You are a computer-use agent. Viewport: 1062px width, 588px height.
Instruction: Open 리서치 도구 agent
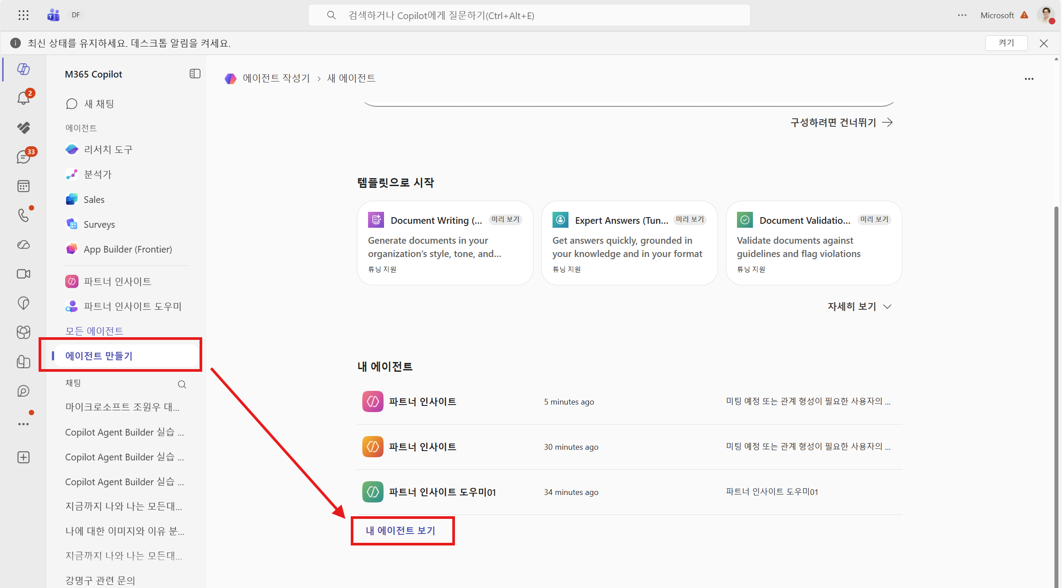tap(99, 150)
